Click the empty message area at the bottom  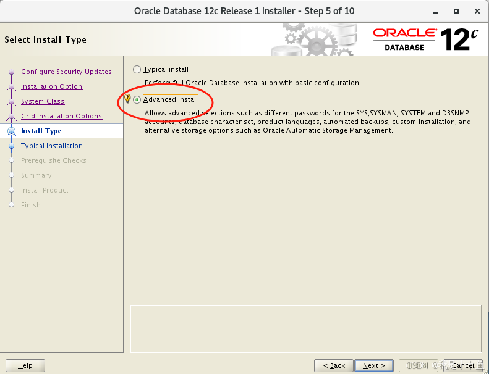click(x=305, y=328)
